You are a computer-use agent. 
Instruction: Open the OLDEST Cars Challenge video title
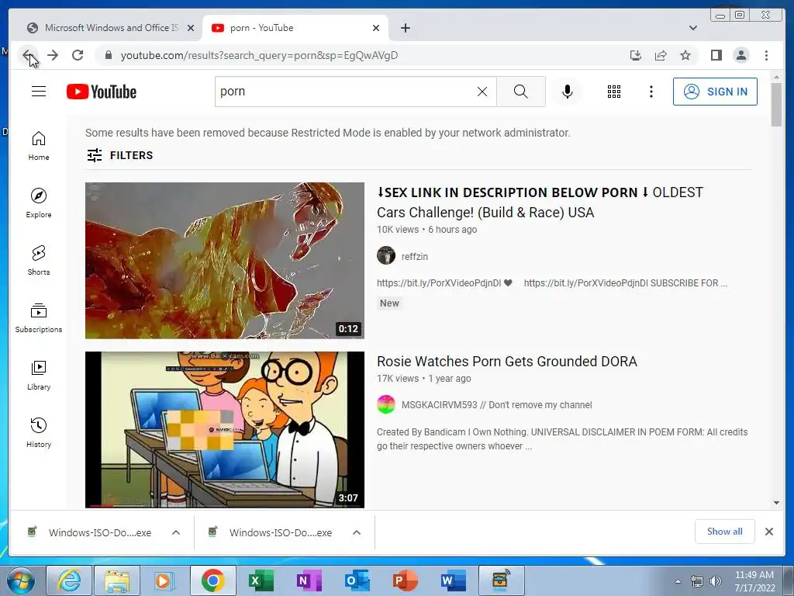[540, 203]
